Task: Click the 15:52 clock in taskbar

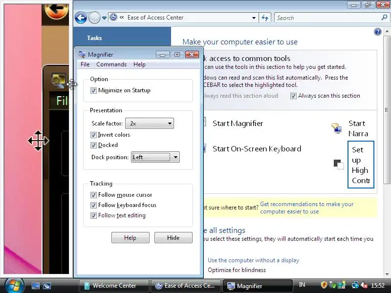Action: click(x=378, y=285)
